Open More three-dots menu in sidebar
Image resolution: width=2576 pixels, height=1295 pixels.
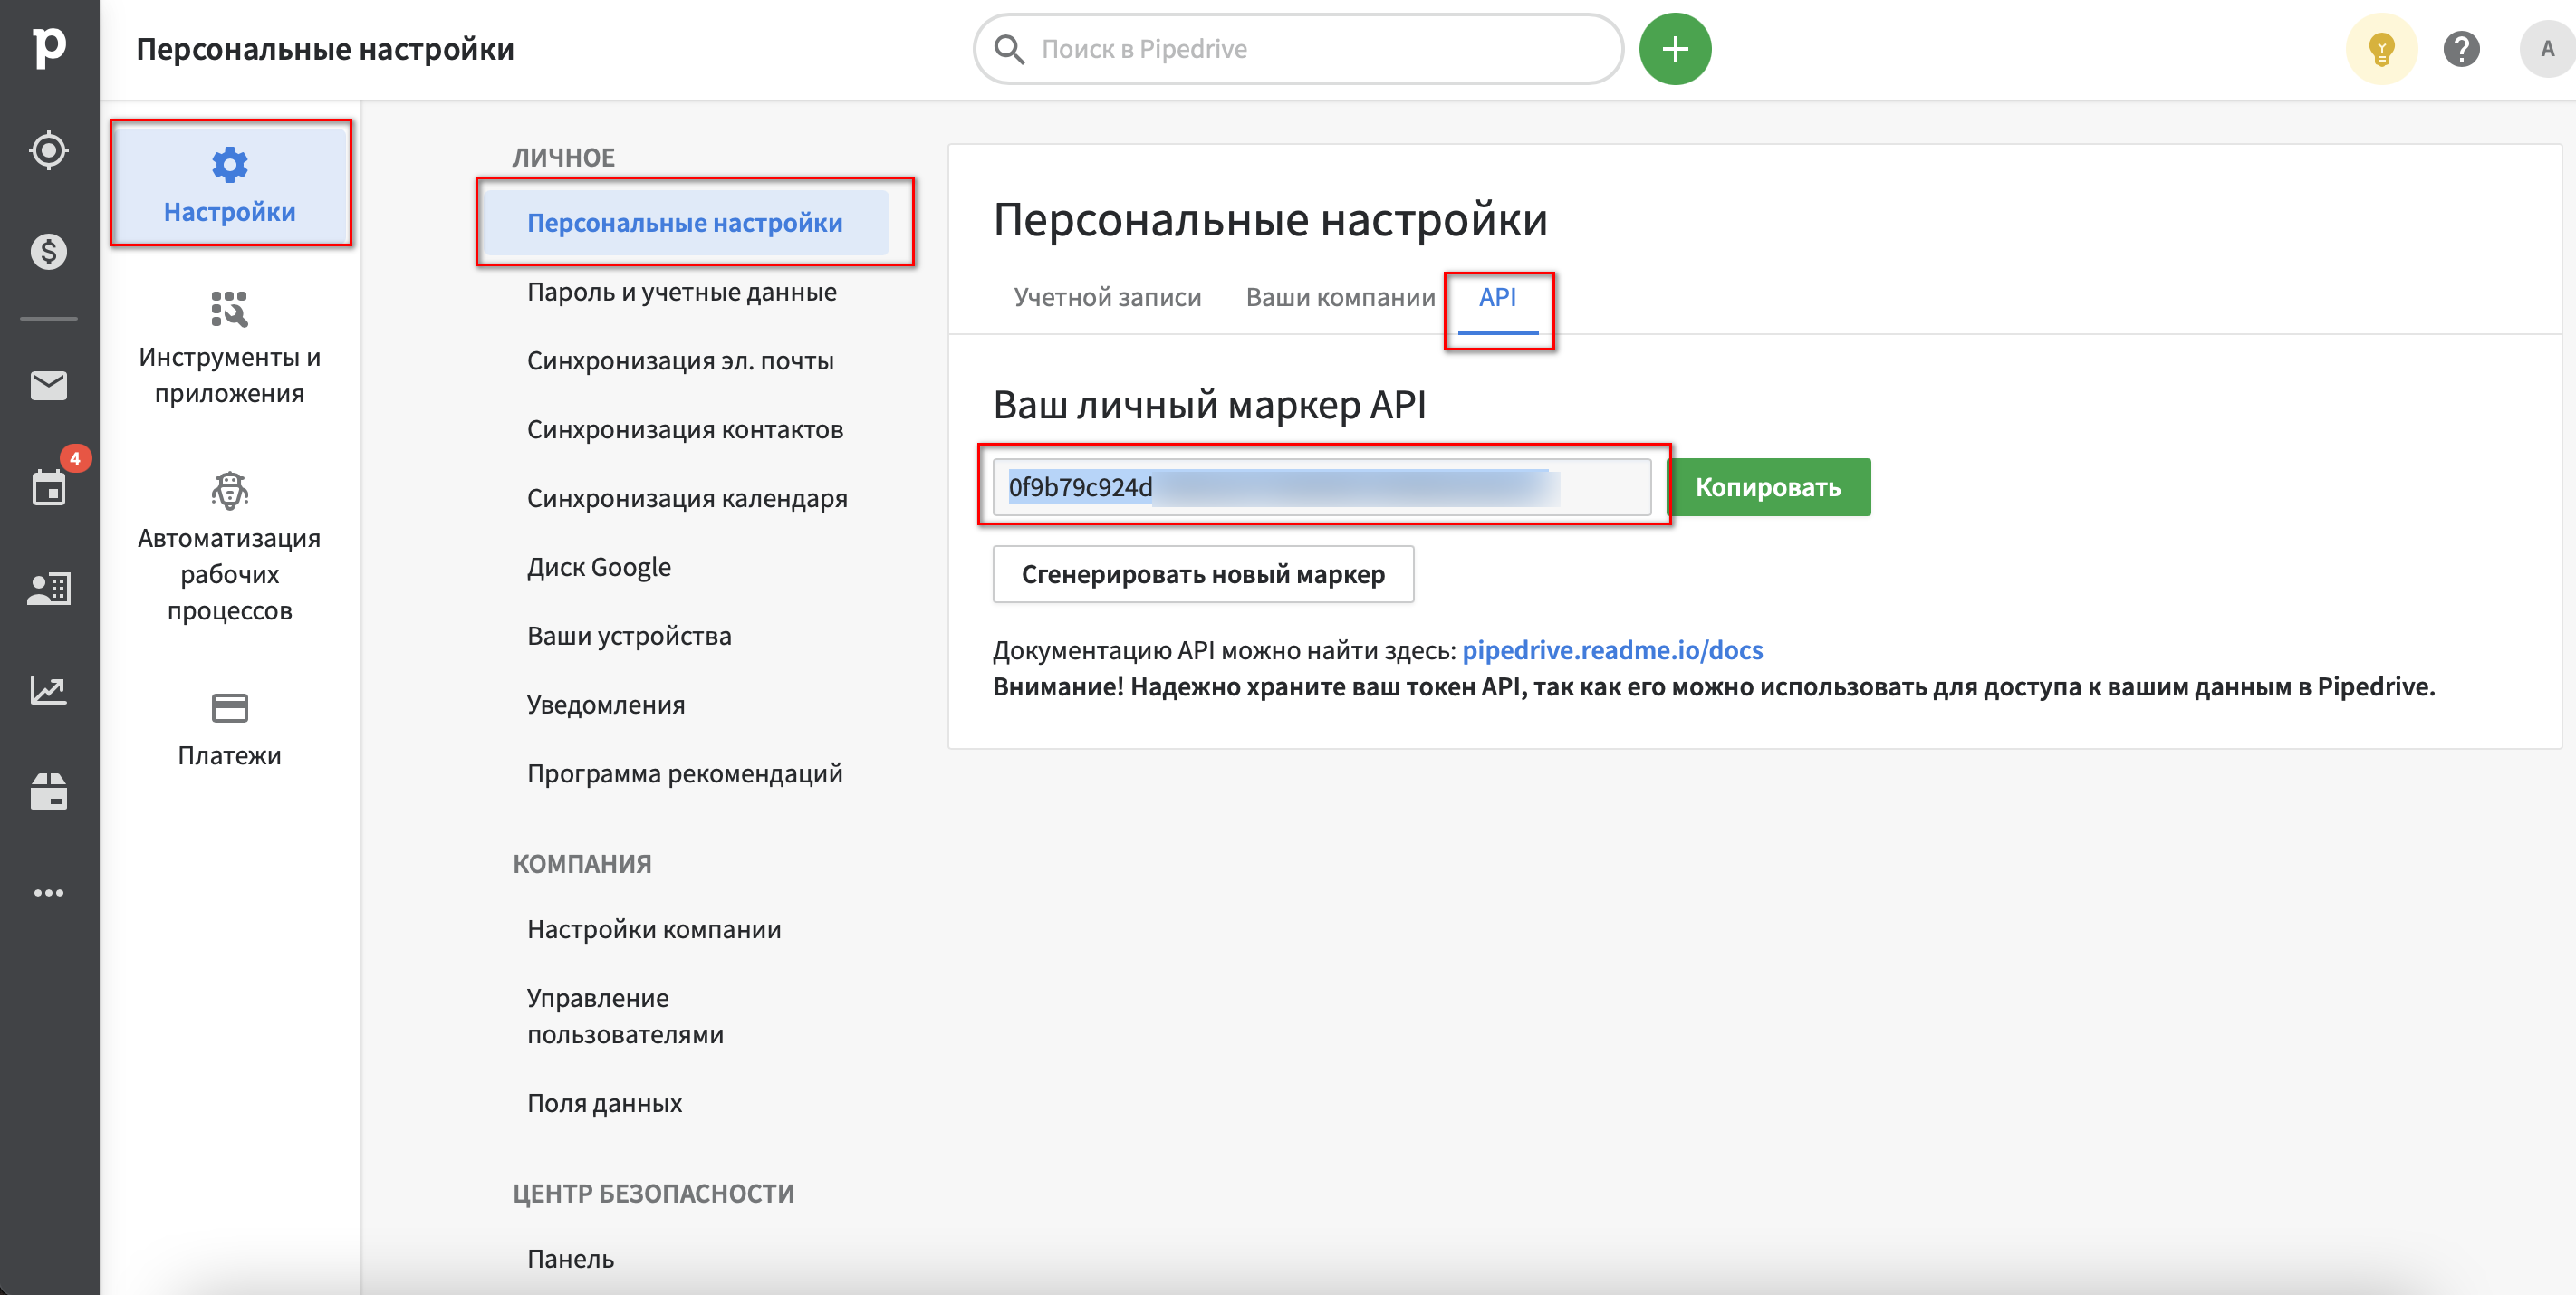tap(48, 892)
